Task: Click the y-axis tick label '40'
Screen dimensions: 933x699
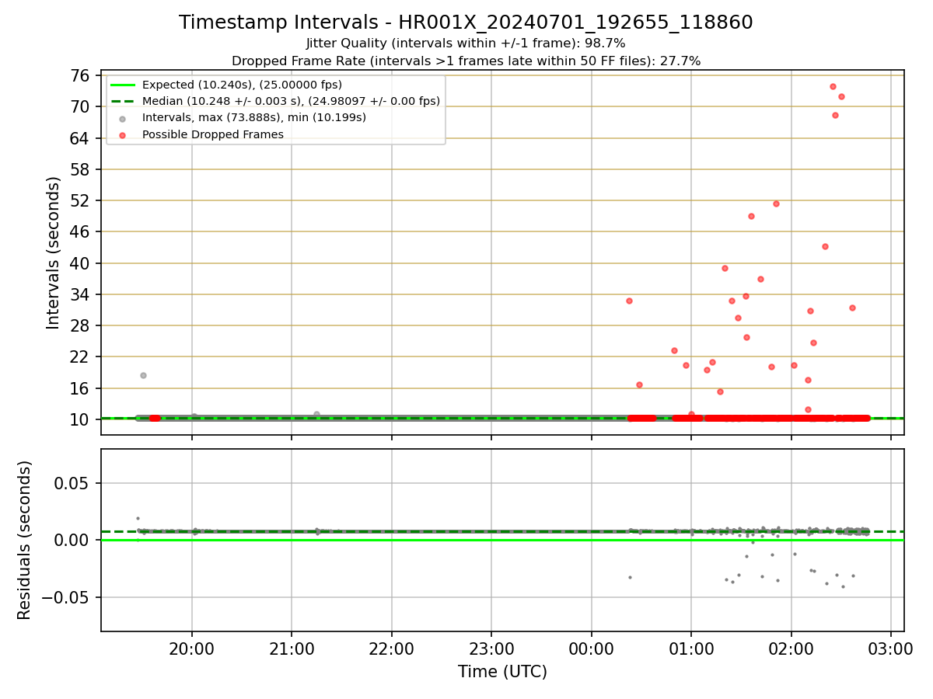Action: (80, 263)
